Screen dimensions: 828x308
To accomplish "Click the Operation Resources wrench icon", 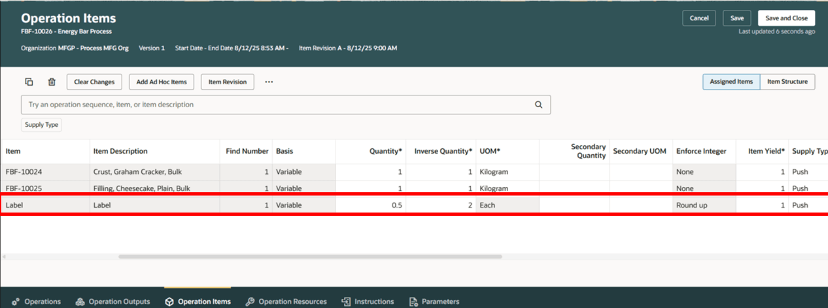I will click(x=250, y=301).
